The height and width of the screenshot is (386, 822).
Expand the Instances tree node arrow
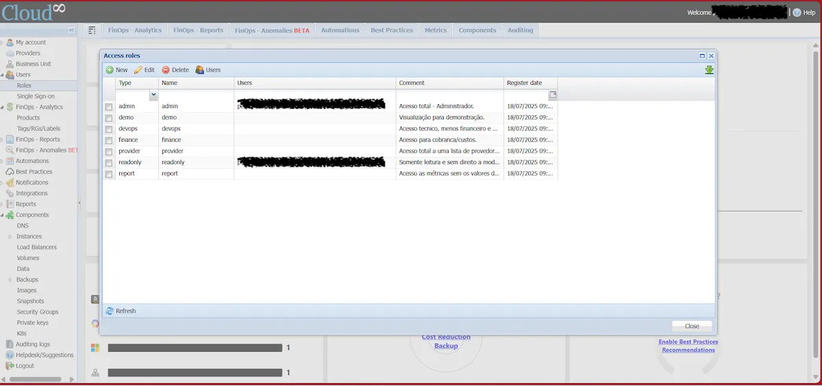10,237
